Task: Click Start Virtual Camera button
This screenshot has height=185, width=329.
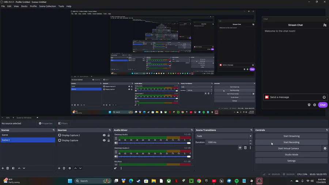Action: coord(288,148)
